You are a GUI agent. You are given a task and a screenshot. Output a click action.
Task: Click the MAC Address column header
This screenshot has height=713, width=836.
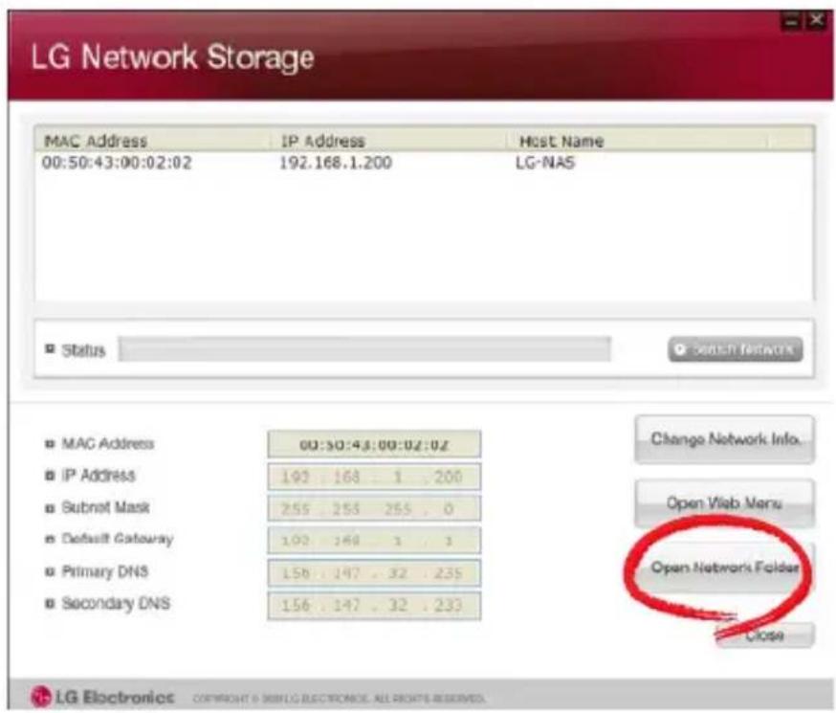152,141
